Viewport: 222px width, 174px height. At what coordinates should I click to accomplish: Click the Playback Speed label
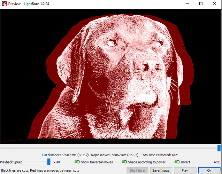click(x=11, y=162)
